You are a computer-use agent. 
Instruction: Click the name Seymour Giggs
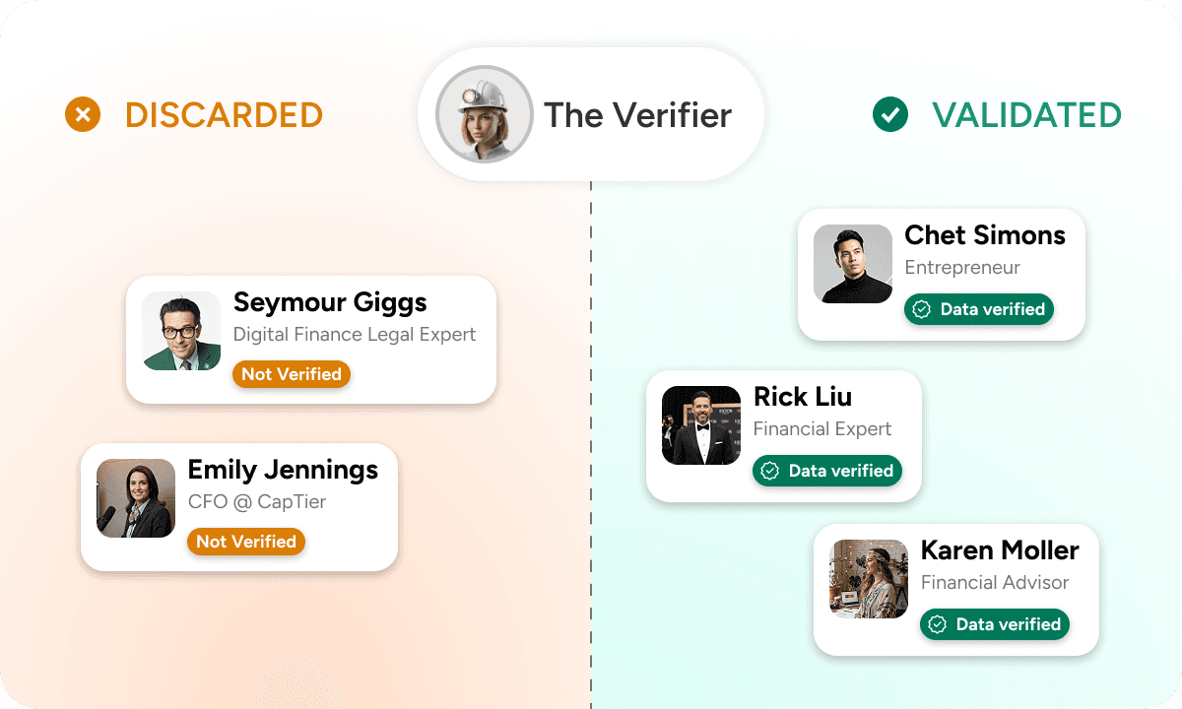coord(330,302)
